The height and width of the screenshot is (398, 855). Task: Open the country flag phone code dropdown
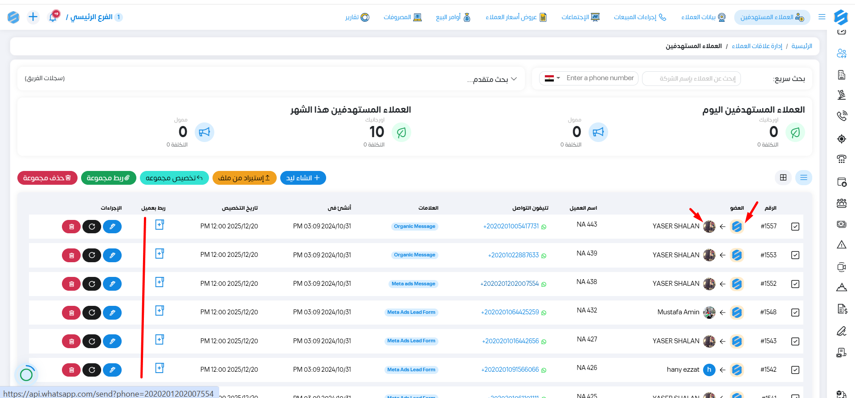pos(552,78)
